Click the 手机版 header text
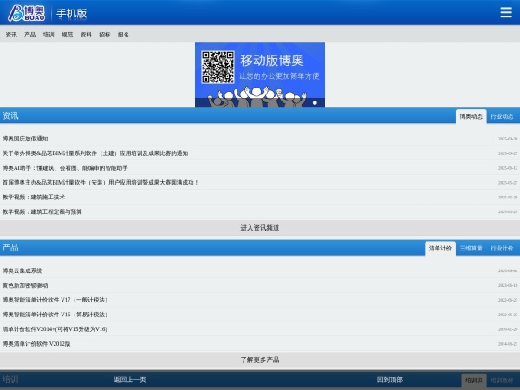The height and width of the screenshot is (390, 520). 72,13
